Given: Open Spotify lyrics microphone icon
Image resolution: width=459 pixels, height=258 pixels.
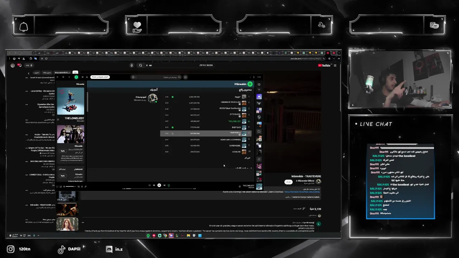Looking at the screenshot, I should click(x=85, y=186).
